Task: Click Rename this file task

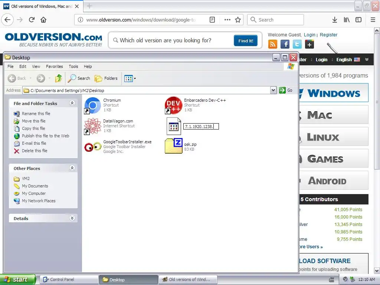Action: tap(36, 114)
